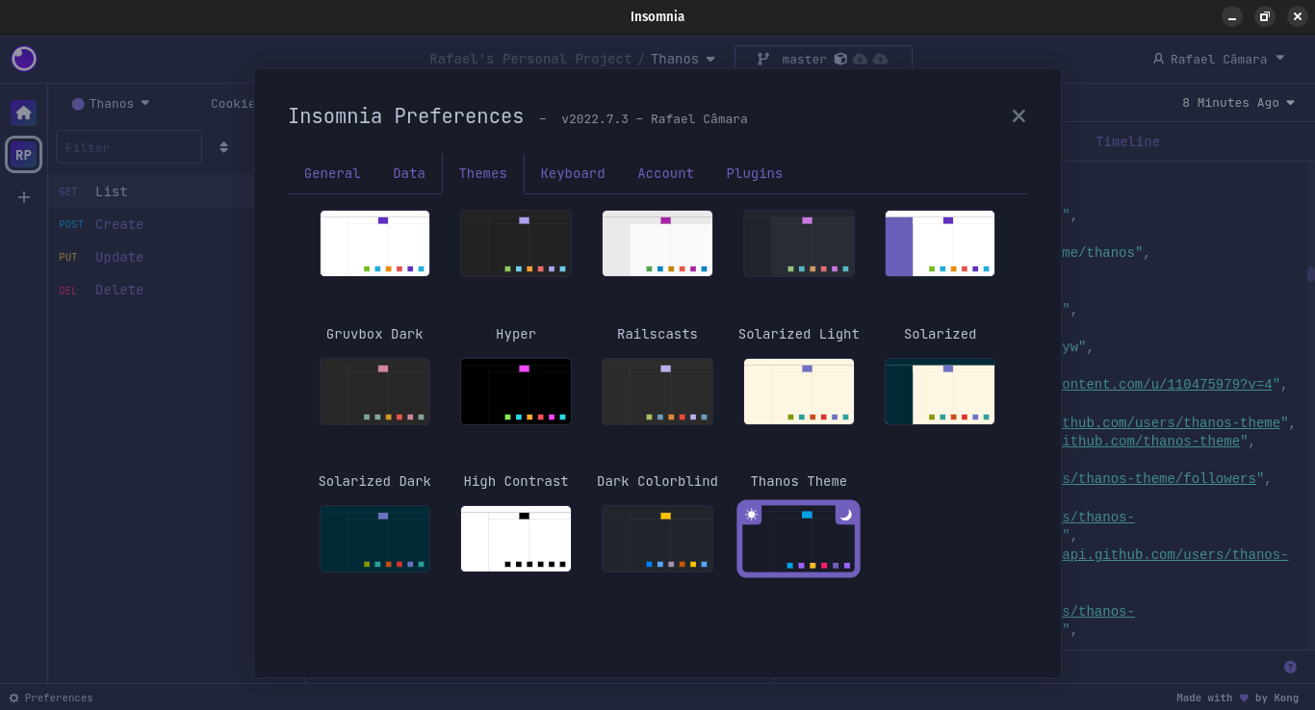Open the Keyboard preferences tab
The image size is (1315, 710).
(x=573, y=173)
